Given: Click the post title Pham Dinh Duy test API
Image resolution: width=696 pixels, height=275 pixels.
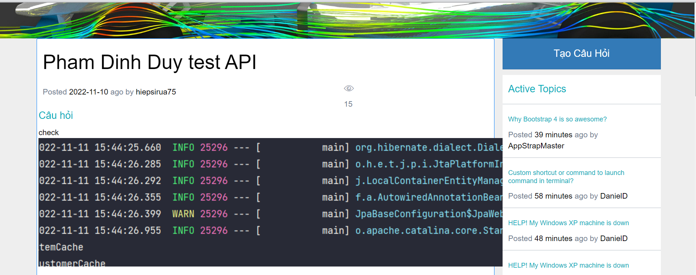Looking at the screenshot, I should point(150,62).
